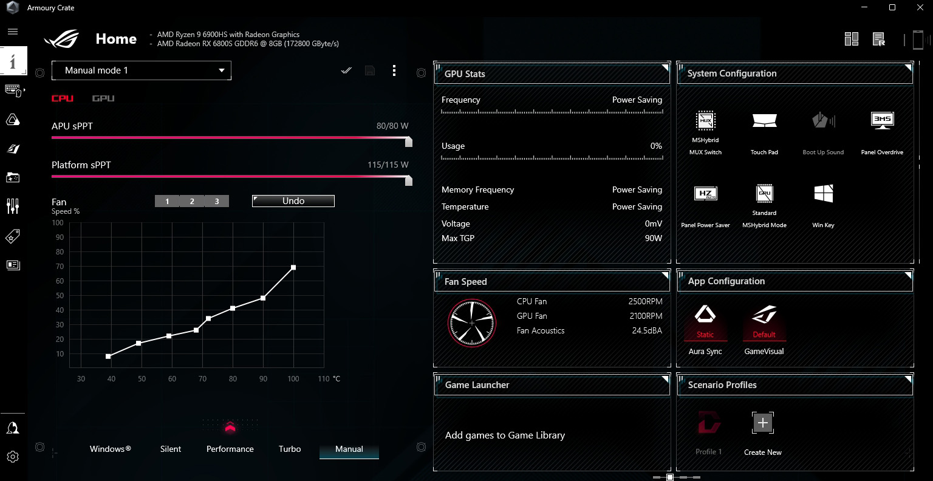Select Performance operating mode

(x=230, y=449)
